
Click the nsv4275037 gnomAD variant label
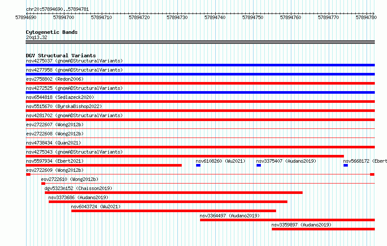tap(74, 61)
